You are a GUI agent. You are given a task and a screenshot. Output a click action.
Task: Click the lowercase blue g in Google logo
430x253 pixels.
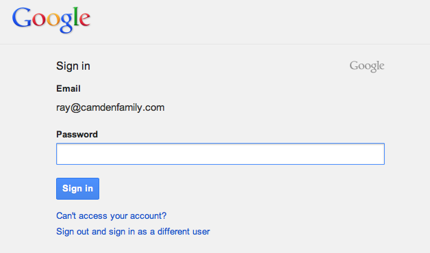[x=66, y=23]
